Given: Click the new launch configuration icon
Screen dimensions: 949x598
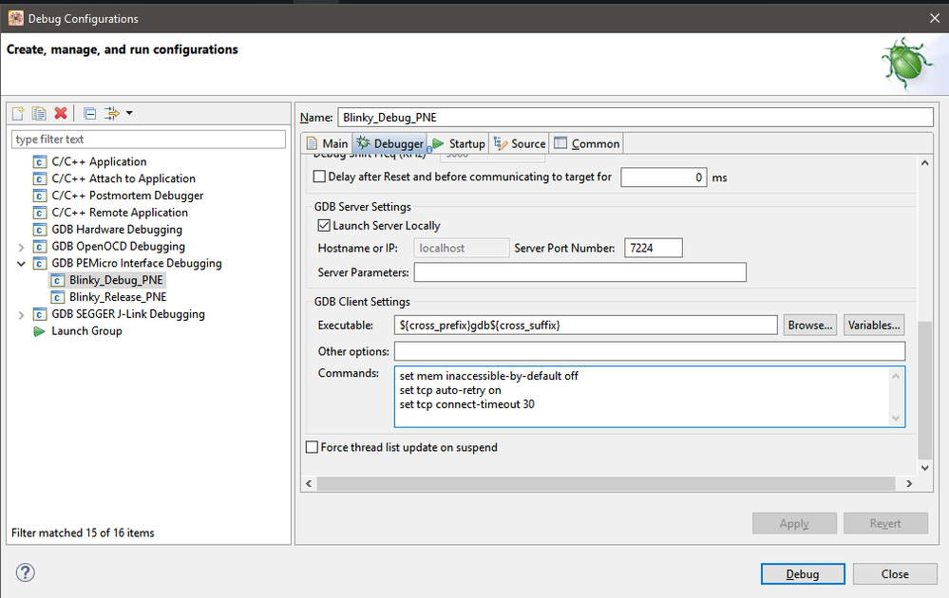Looking at the screenshot, I should 18,114.
